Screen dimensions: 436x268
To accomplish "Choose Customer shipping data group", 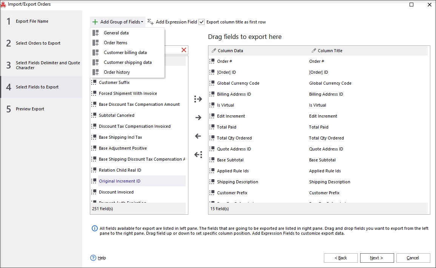I will pyautogui.click(x=128, y=62).
